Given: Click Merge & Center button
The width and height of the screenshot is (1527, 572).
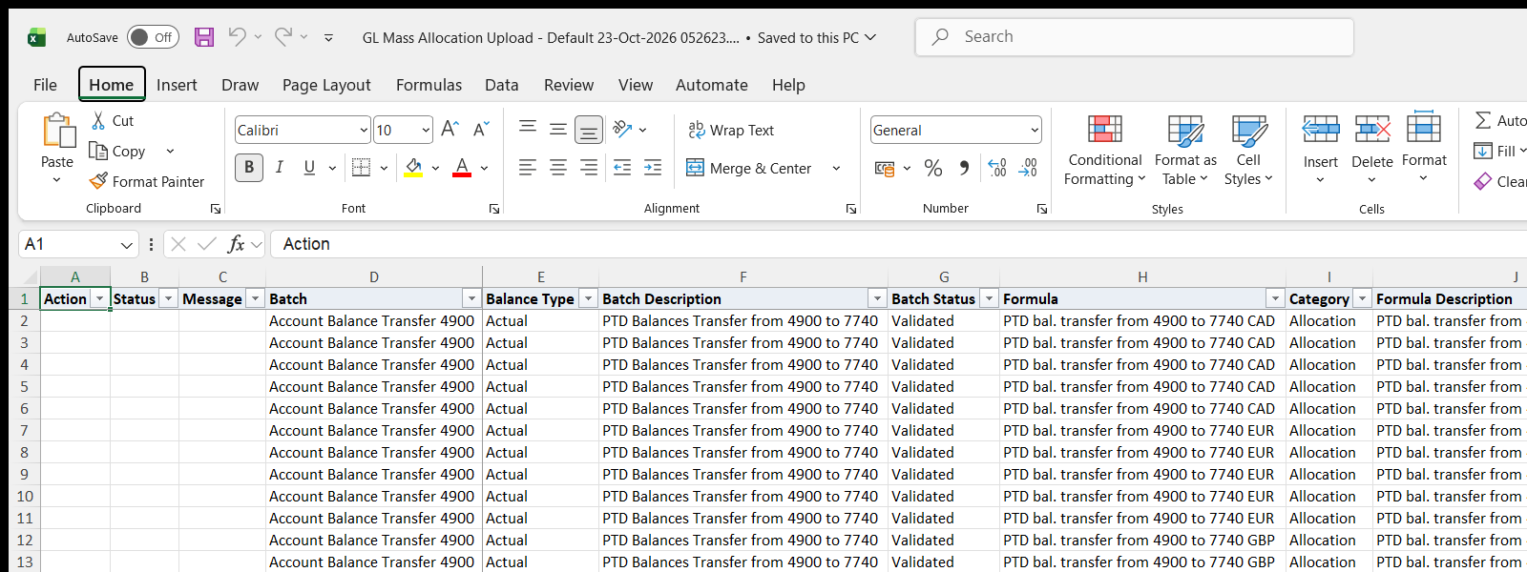Looking at the screenshot, I should [749, 169].
